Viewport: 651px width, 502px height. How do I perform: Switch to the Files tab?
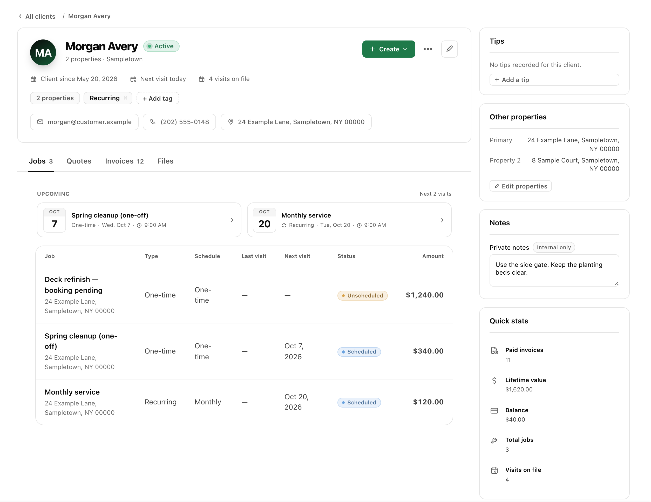tap(165, 161)
